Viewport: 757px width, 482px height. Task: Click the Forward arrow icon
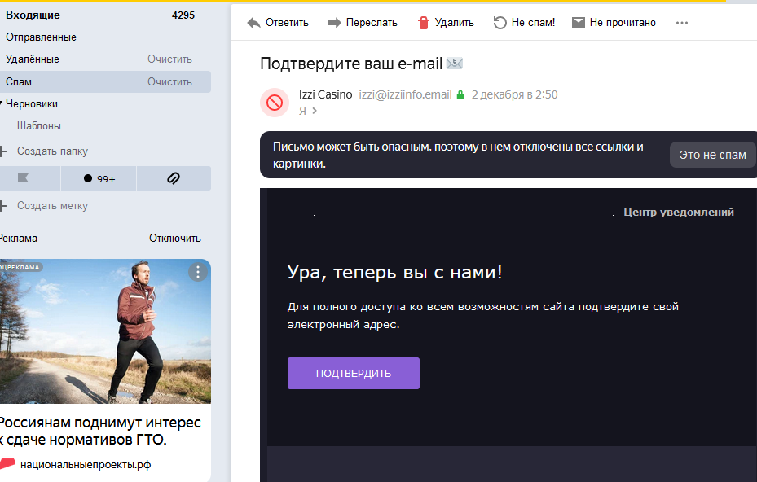click(x=335, y=23)
